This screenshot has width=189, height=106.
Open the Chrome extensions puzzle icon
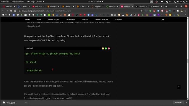pyautogui.click(x=178, y=11)
